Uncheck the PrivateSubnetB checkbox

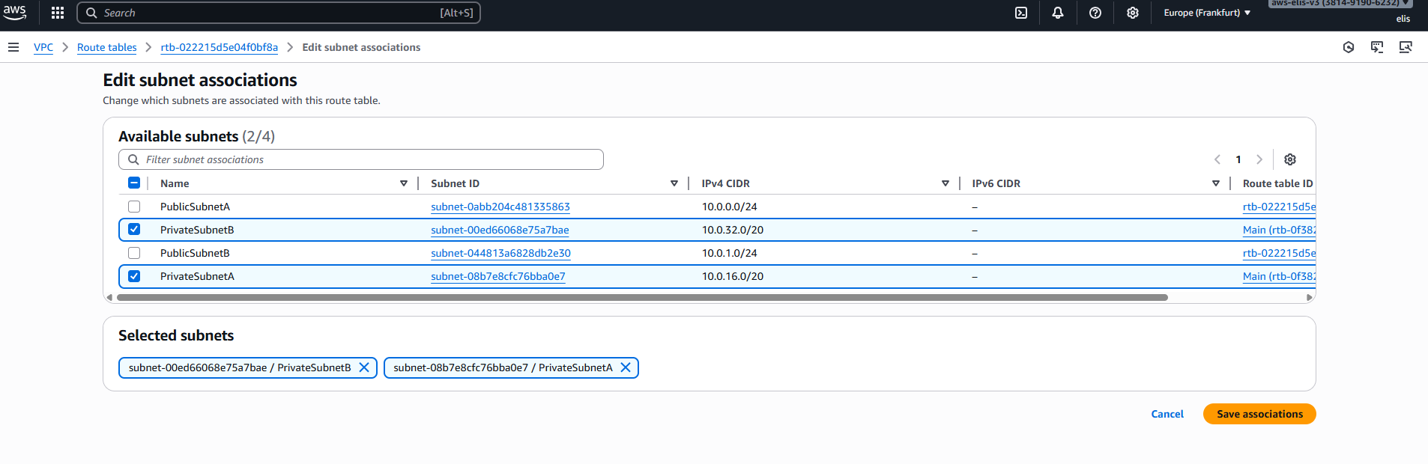tap(134, 230)
